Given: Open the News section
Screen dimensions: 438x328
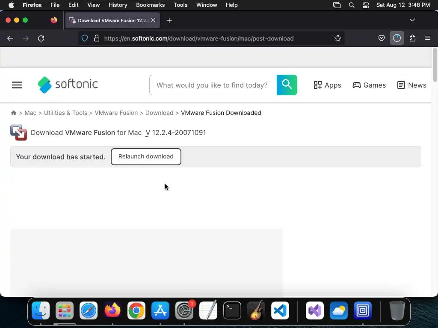Looking at the screenshot, I should pyautogui.click(x=412, y=85).
